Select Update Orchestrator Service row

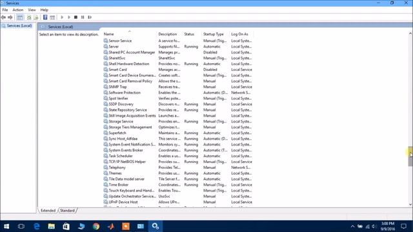[178, 196]
